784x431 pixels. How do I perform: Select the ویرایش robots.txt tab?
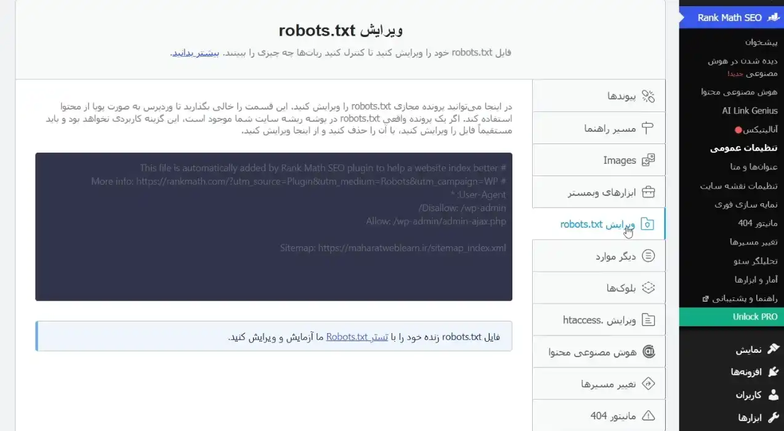point(599,224)
